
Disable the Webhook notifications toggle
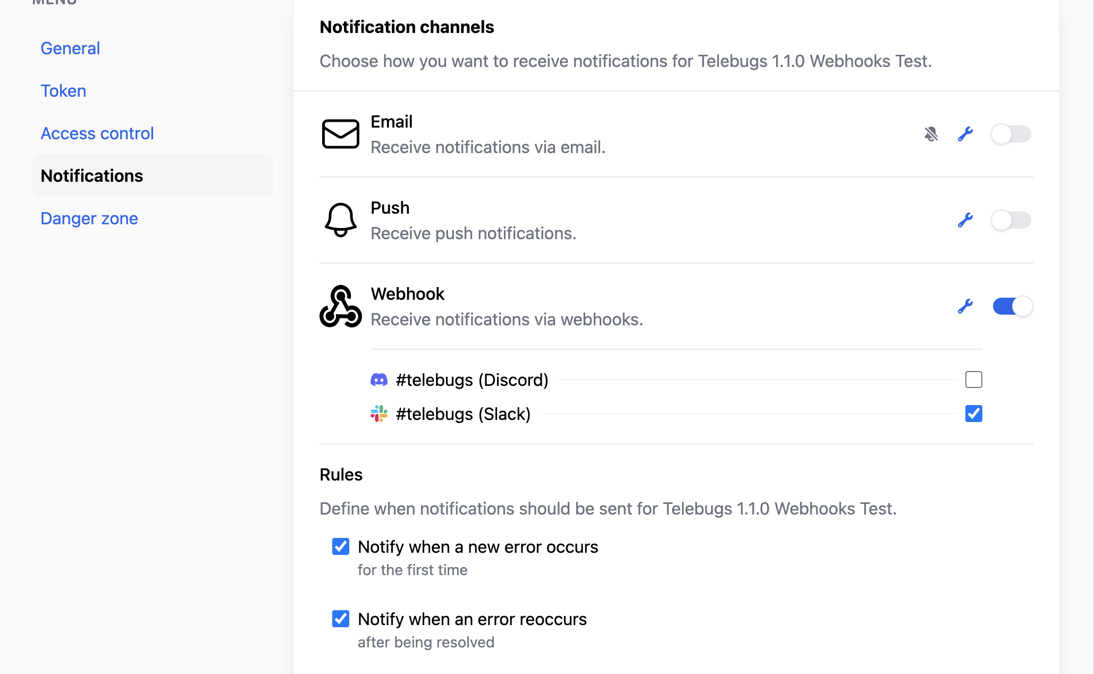1012,306
